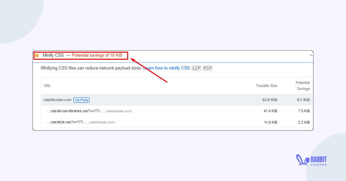Sort by the Transfer Size column

coord(266,86)
